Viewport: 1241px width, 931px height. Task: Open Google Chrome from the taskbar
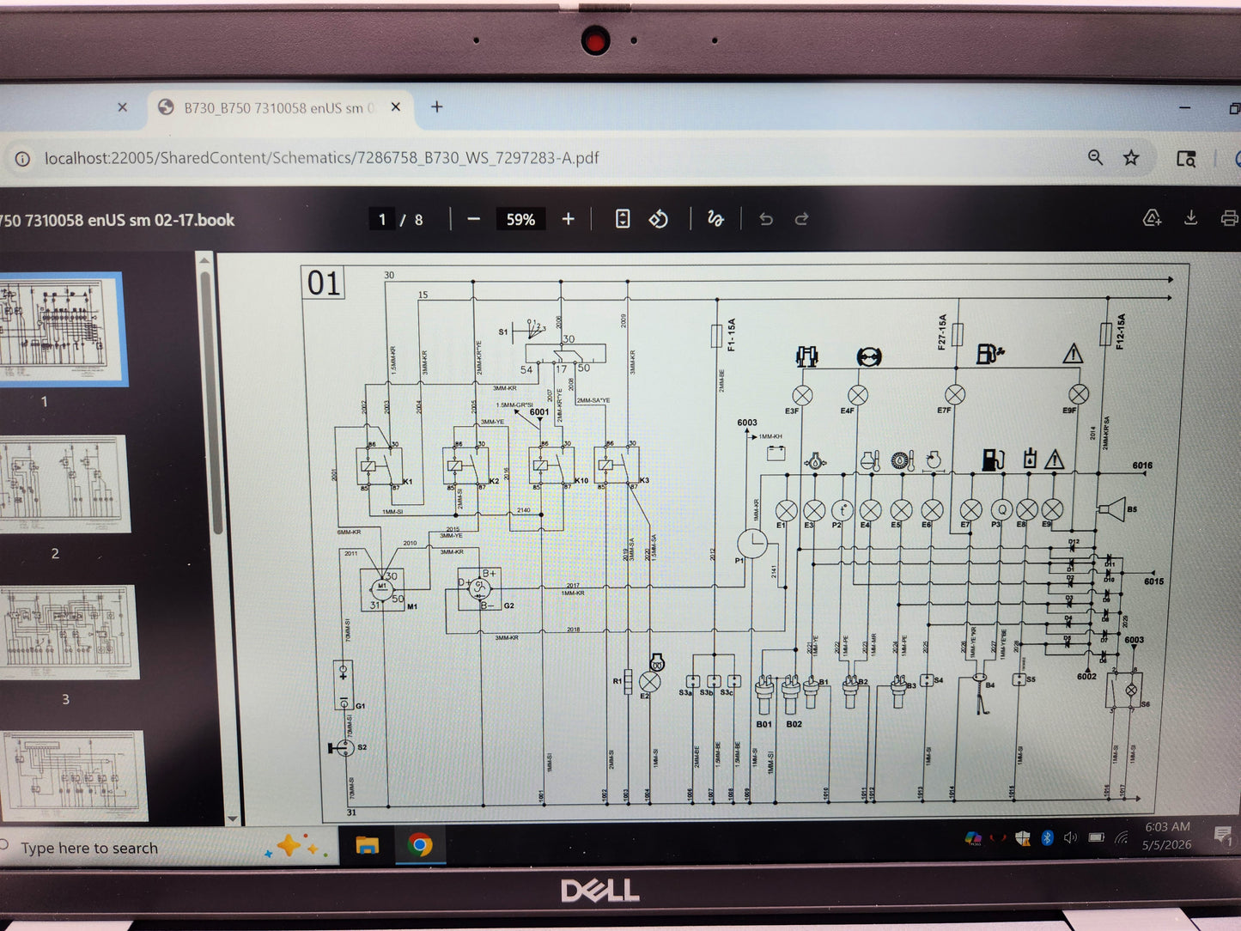click(x=420, y=846)
